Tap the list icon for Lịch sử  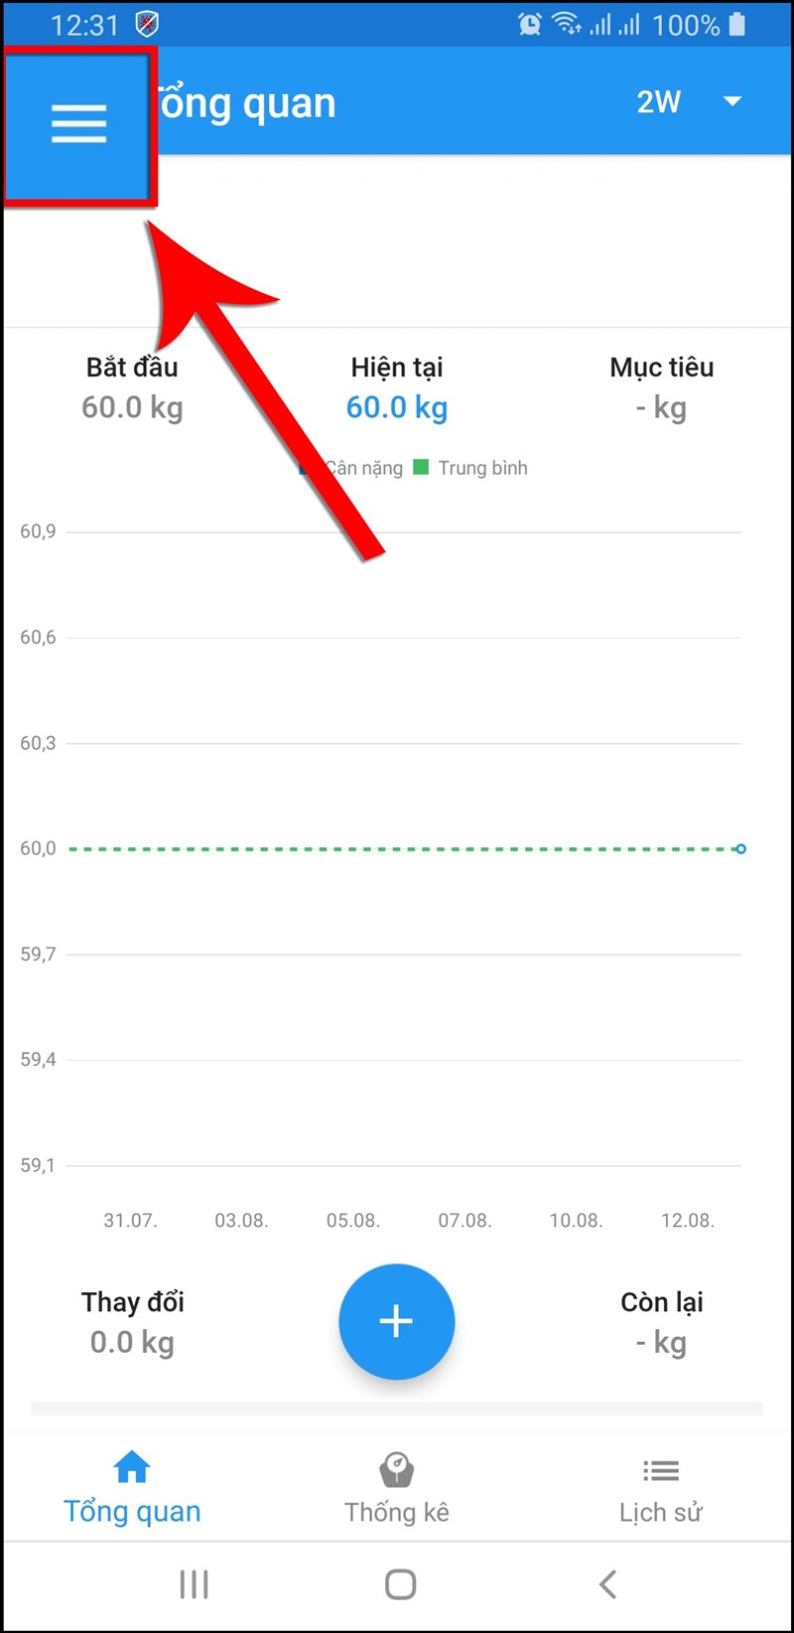pyautogui.click(x=661, y=1470)
